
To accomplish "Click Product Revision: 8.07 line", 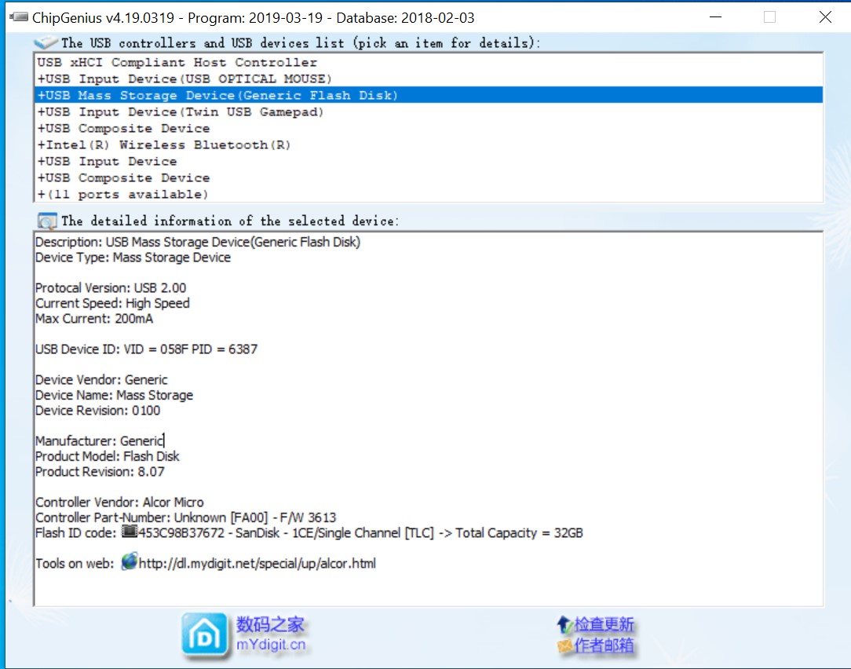I will pyautogui.click(x=100, y=471).
